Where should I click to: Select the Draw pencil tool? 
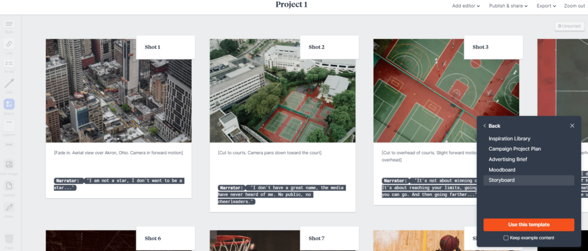tap(9, 207)
